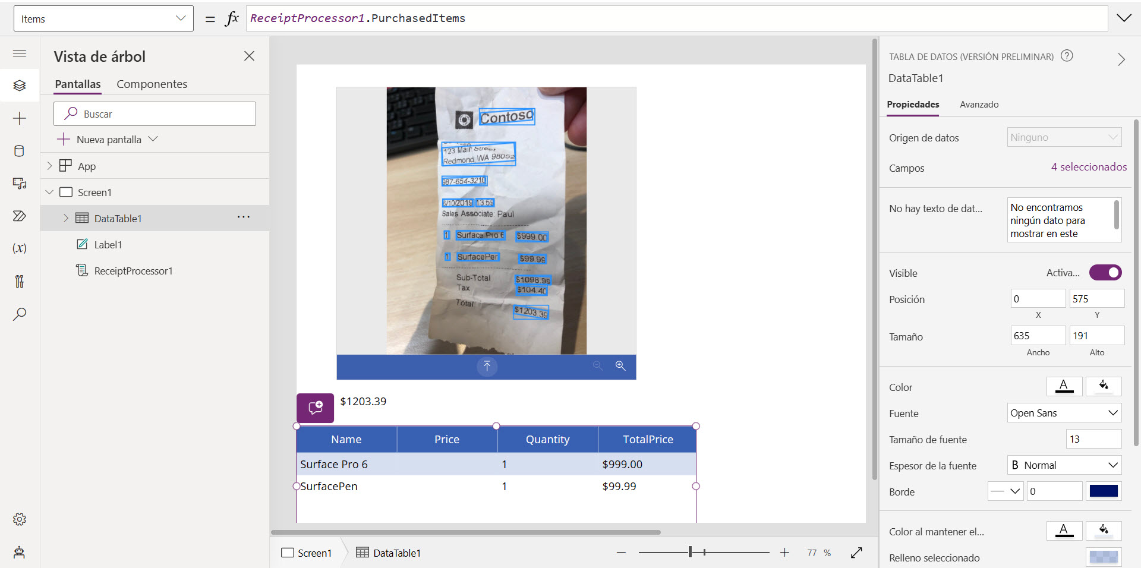
Task: Click the Screen1 breadcrumb
Action: 307,553
